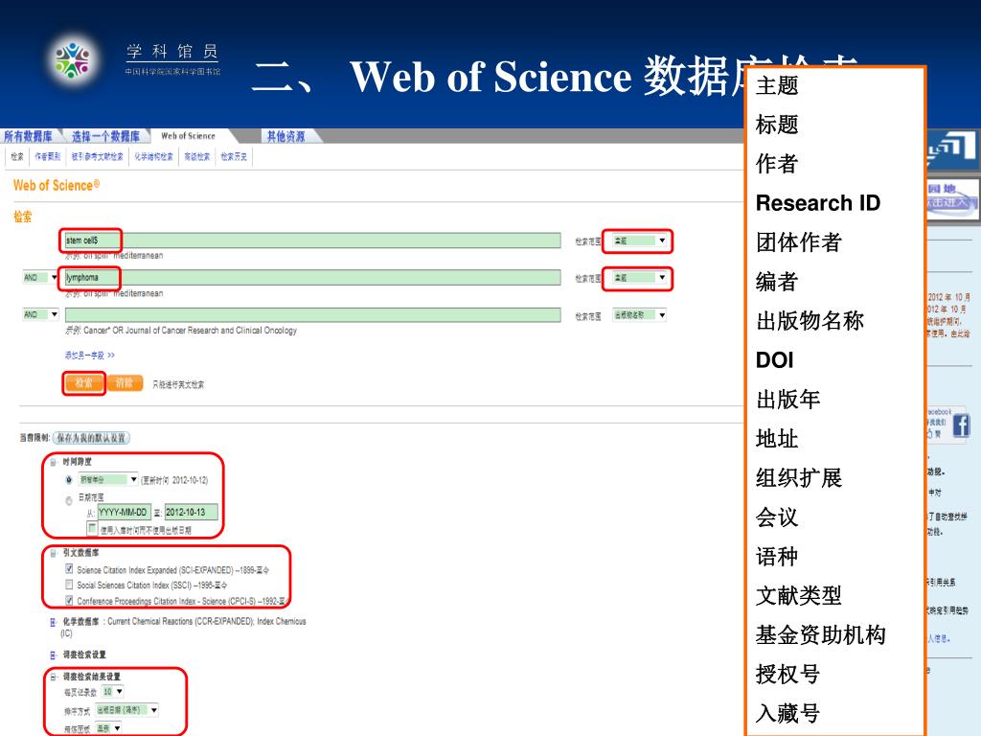The image size is (981, 736).
Task: Open the 检索 sub-tab
Action: tap(17, 156)
